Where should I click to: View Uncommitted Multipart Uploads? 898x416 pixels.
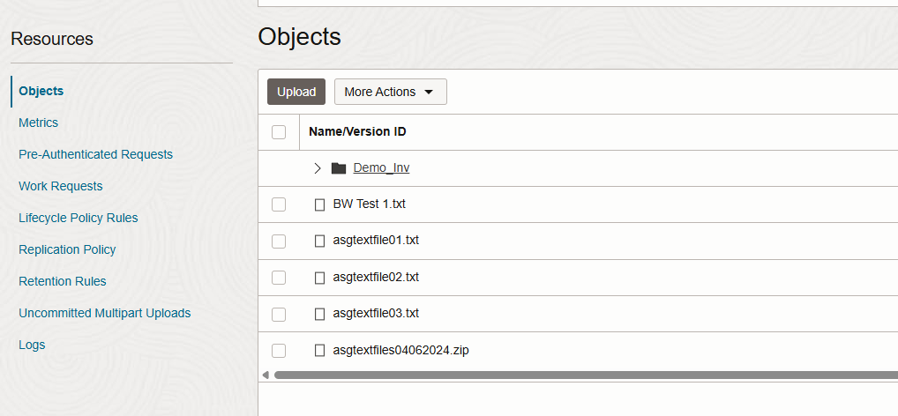104,313
